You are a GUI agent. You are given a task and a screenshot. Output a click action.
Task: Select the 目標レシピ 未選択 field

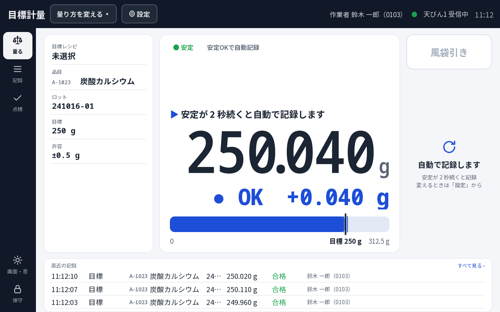(98, 52)
